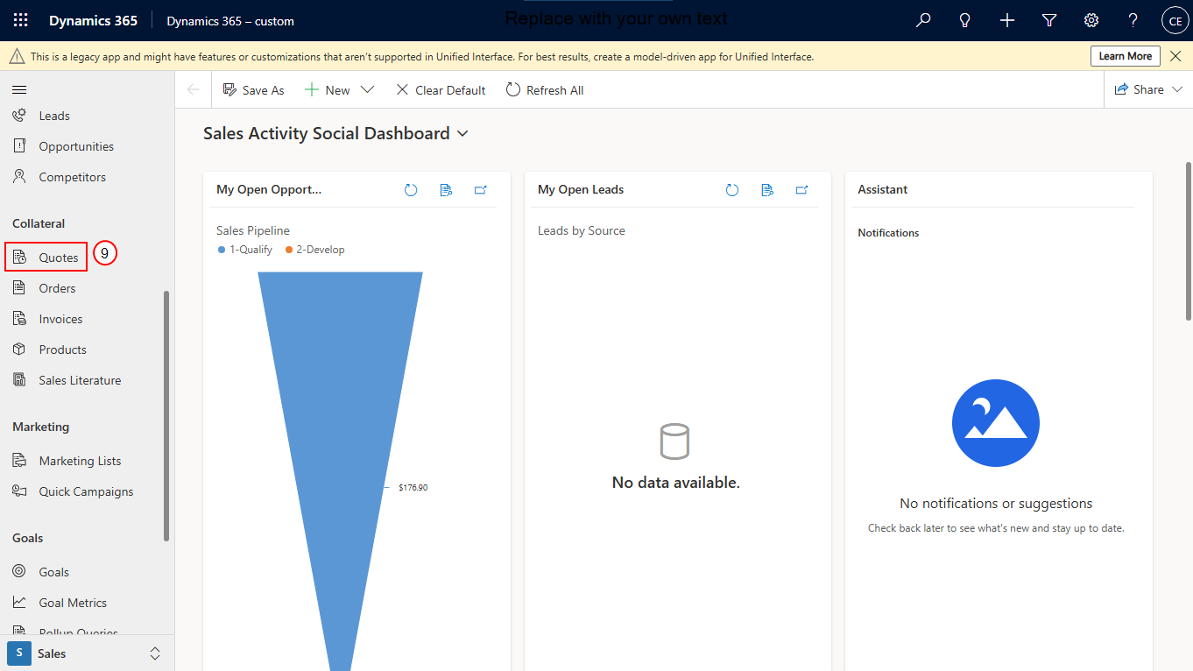Open Invoices in the sidebar
This screenshot has width=1193, height=671.
(60, 319)
